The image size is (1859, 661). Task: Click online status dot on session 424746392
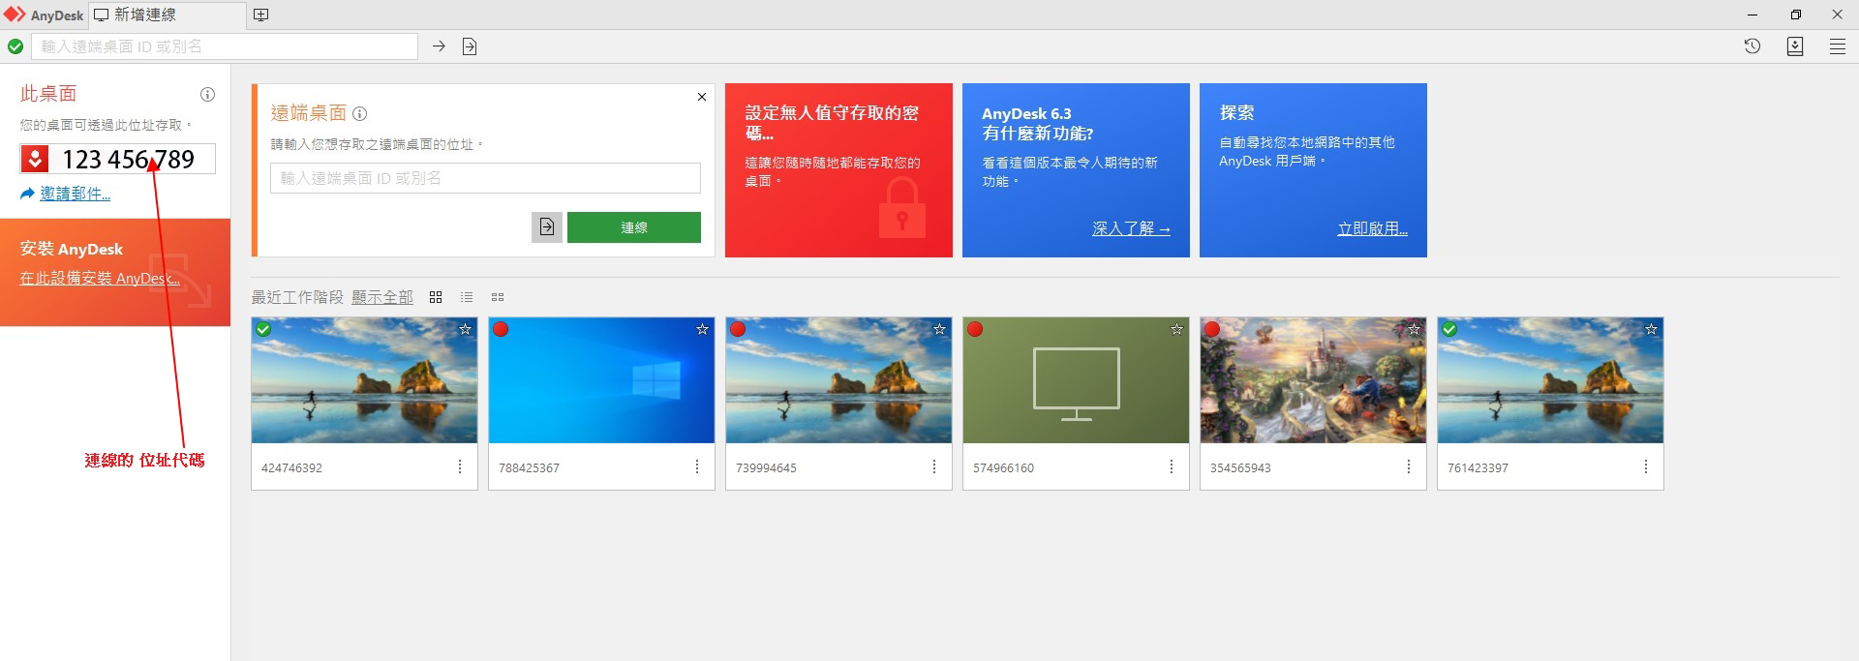pyautogui.click(x=263, y=329)
